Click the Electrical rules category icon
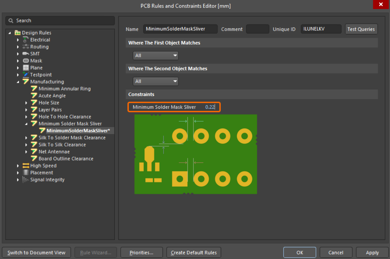 coord(26,40)
